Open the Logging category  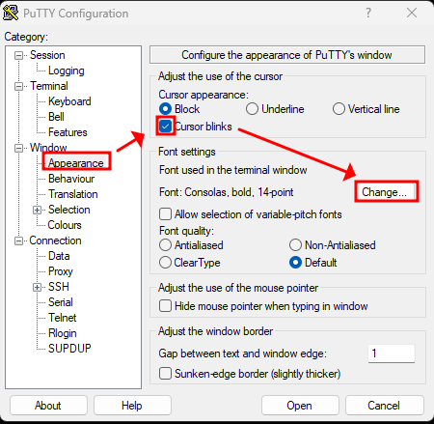[x=67, y=71]
